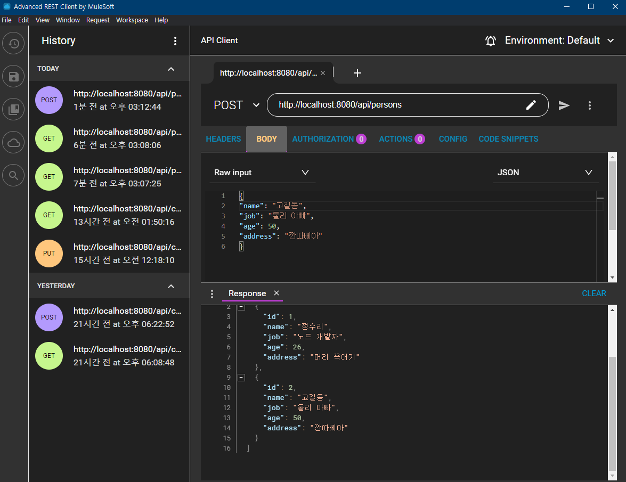The height and width of the screenshot is (482, 626).
Task: Open GET request from 03:07:25 history
Action: coord(109,177)
